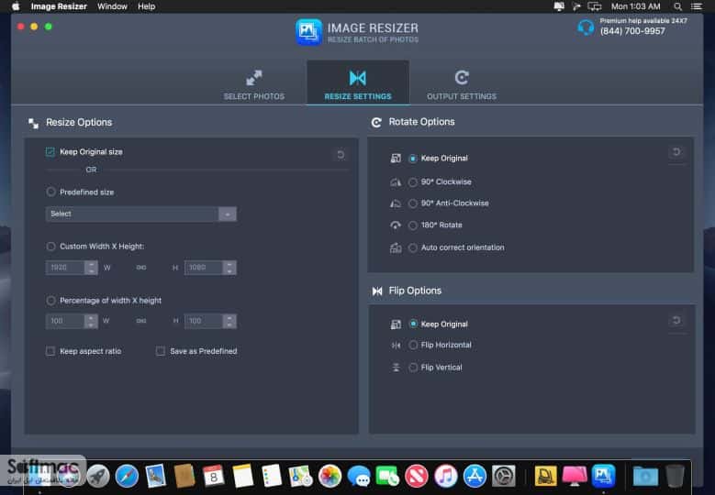Viewport: 715px width, 495px height.
Task: Click the percentage height stepper arrows
Action: pyautogui.click(x=229, y=321)
